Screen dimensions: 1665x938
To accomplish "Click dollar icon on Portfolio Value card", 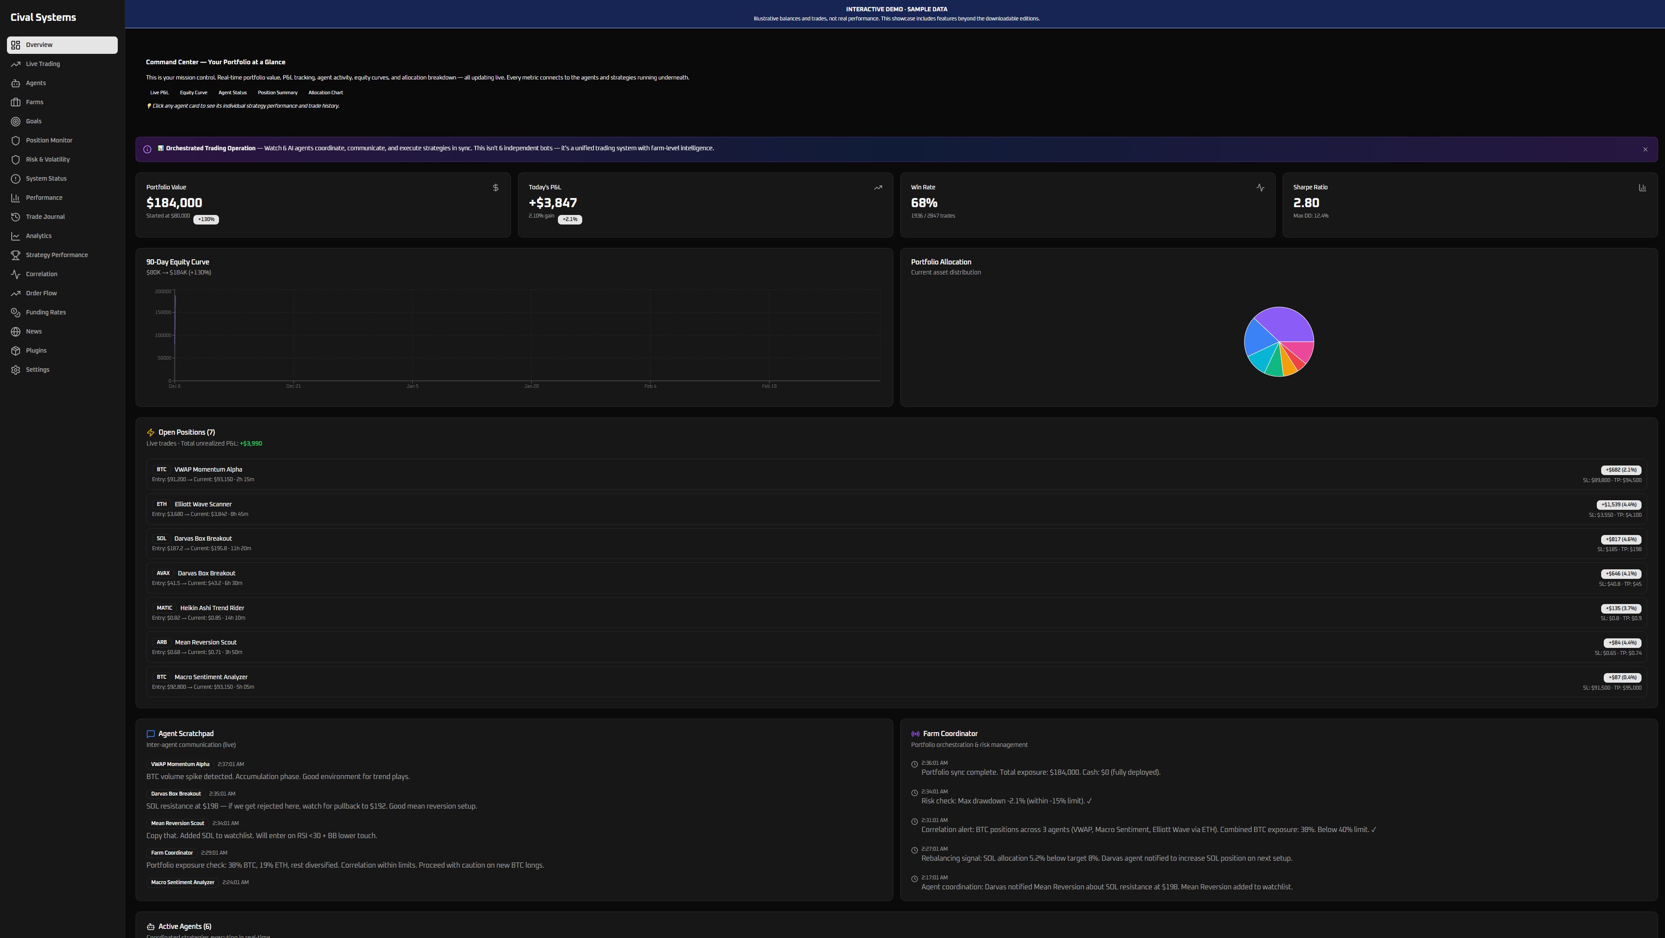I will coord(496,187).
